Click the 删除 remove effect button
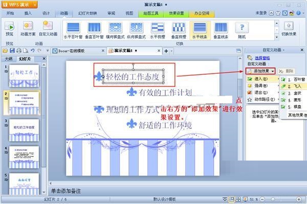 click(x=287, y=71)
